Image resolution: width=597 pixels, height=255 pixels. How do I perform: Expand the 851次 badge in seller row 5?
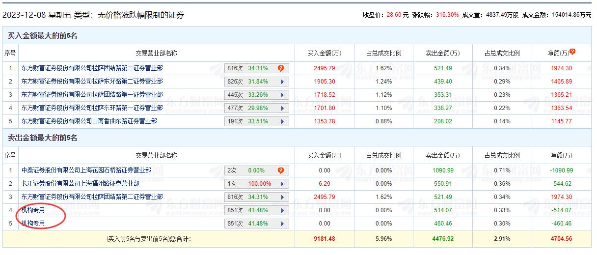[282, 224]
